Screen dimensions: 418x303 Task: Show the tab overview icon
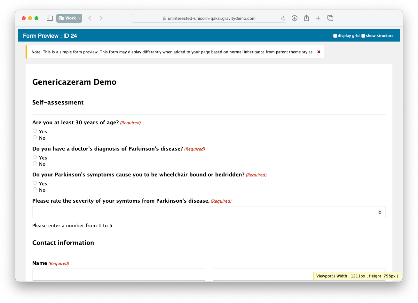coord(330,18)
